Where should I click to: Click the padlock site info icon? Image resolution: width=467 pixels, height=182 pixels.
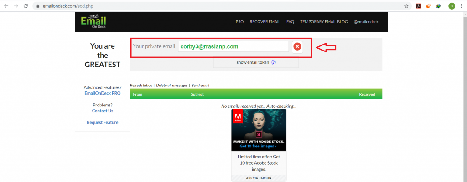(38, 6)
